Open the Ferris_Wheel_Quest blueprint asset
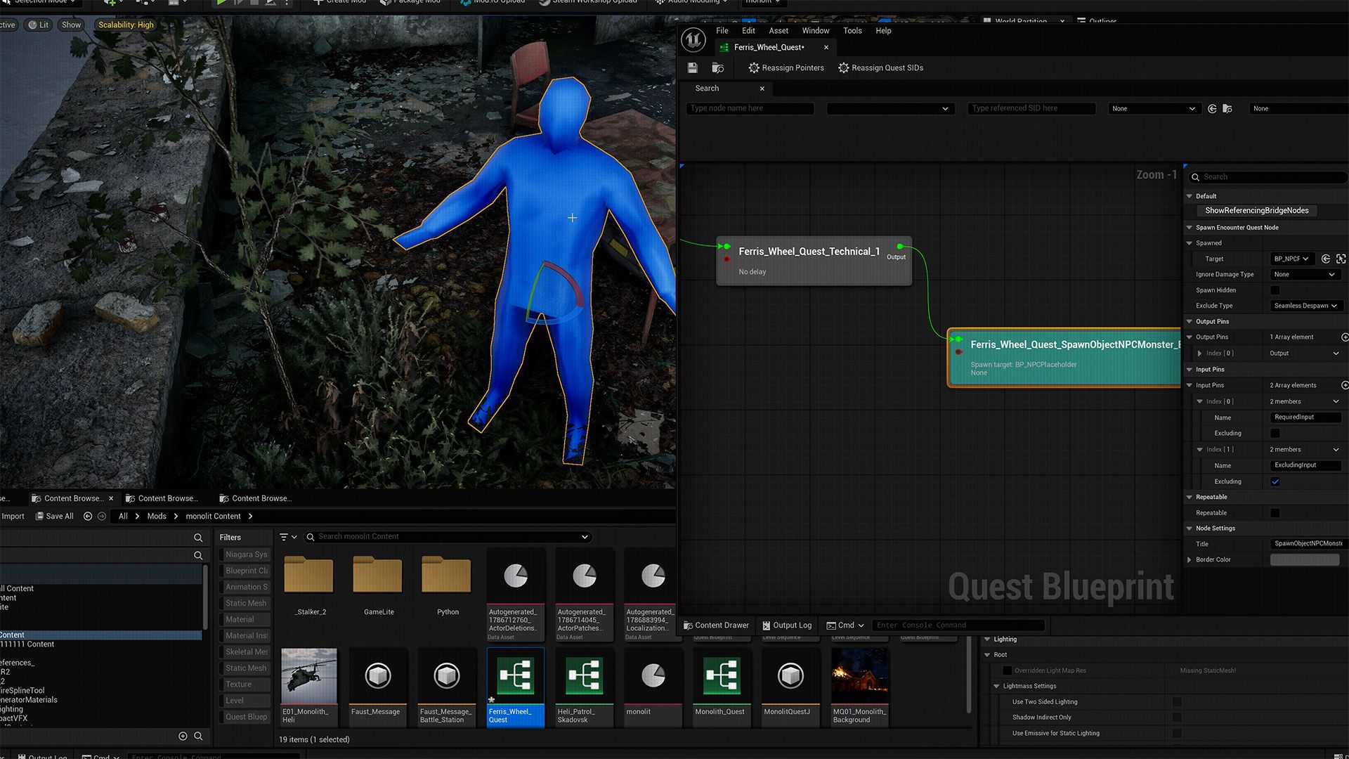The image size is (1349, 759). click(x=515, y=687)
